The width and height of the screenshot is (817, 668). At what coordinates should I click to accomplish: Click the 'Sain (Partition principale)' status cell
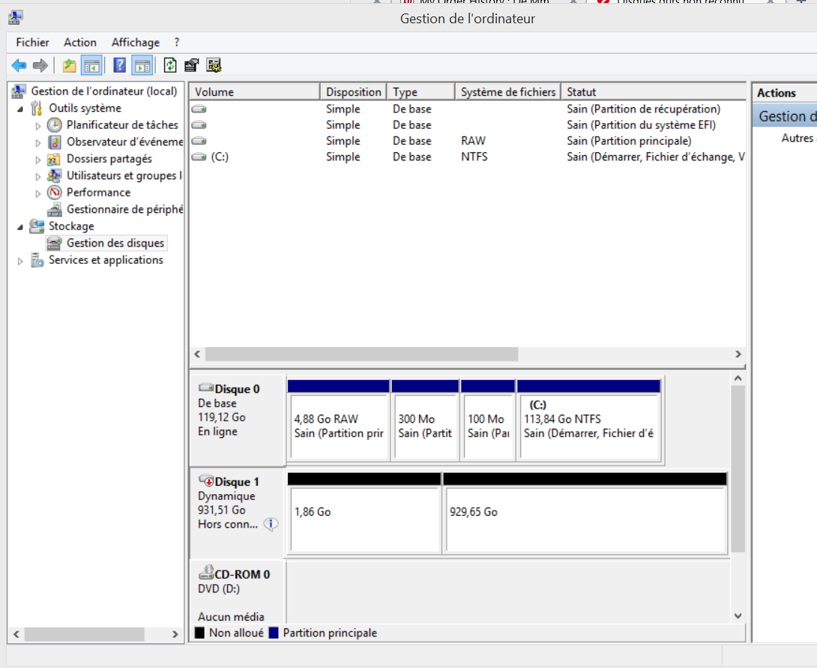629,141
